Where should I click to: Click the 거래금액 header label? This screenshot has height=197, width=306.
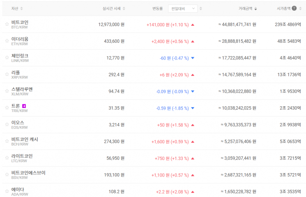[245, 9]
